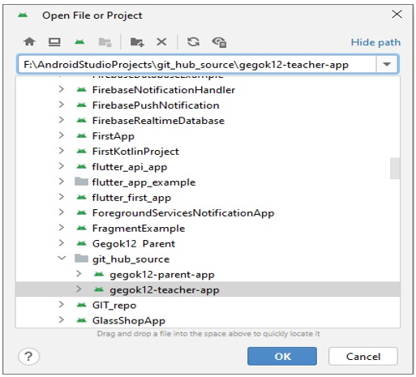Collapse the git_hub_source folder

click(62, 258)
